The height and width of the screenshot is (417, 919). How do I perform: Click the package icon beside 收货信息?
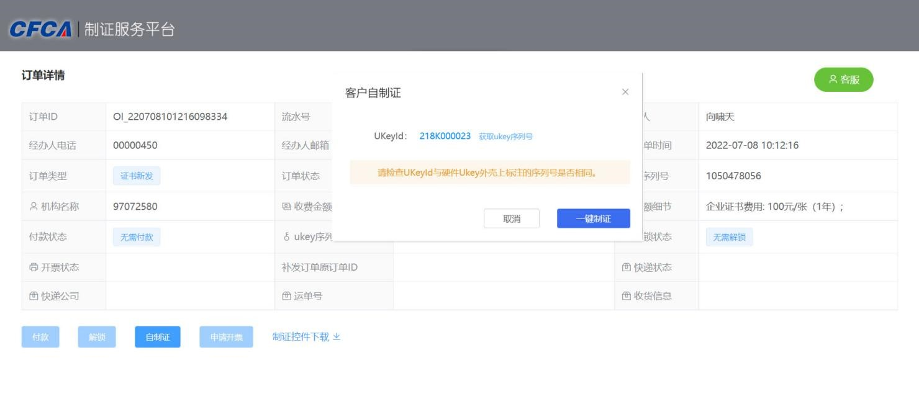tap(626, 296)
